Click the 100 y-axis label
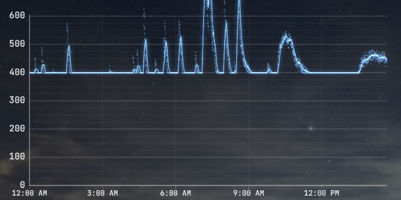This screenshot has width=401, height=200. tap(17, 157)
